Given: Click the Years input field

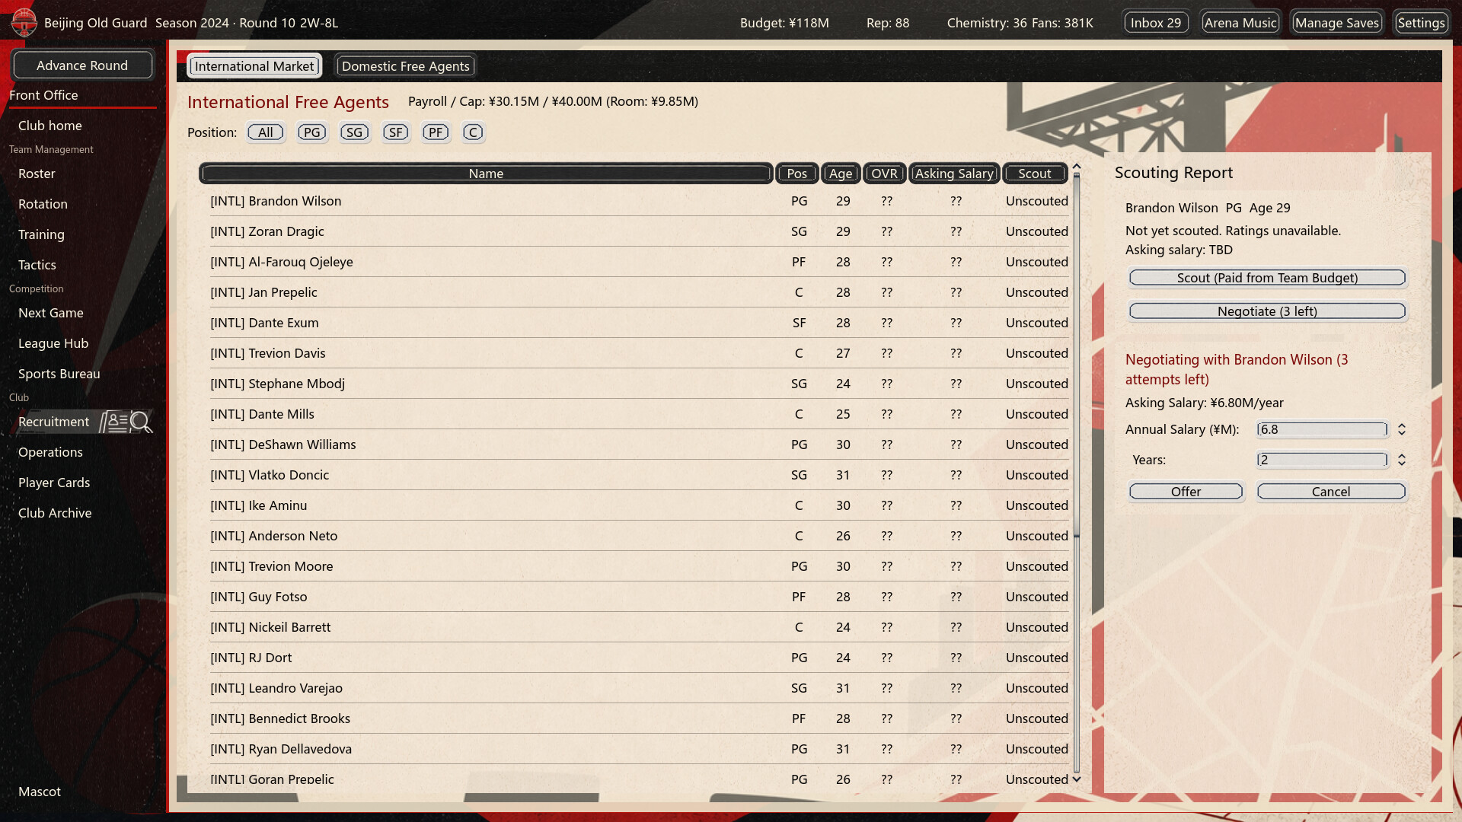Looking at the screenshot, I should [1322, 460].
